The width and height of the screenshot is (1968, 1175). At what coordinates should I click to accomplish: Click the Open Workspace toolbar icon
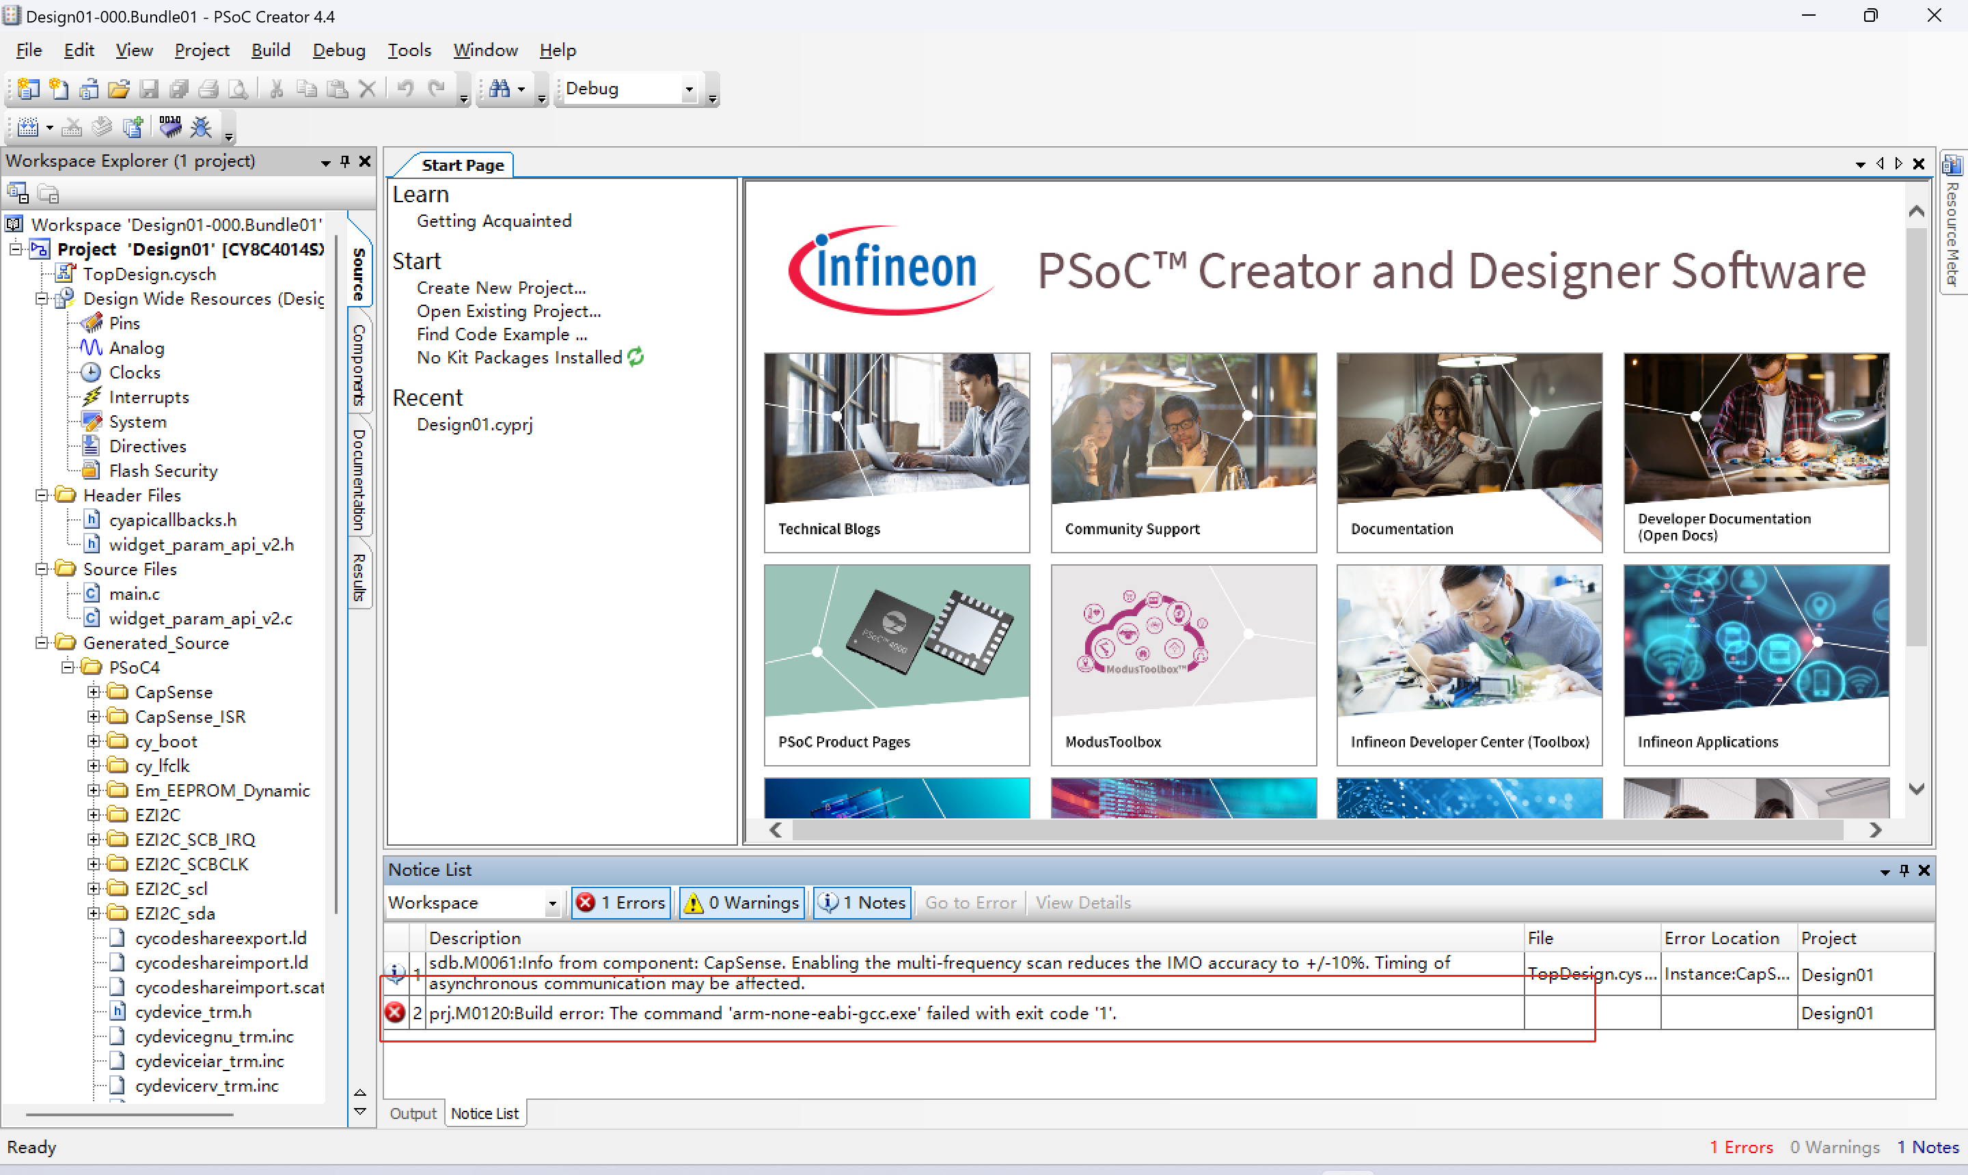pyautogui.click(x=89, y=89)
